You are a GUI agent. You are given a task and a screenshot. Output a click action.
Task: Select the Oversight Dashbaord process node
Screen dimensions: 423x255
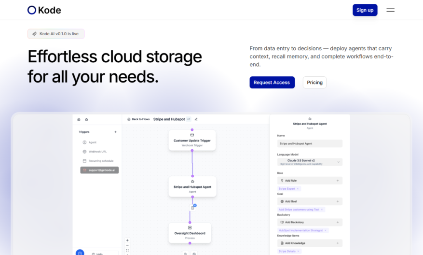[190, 233]
